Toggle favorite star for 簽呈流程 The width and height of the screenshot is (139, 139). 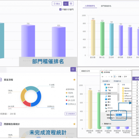tap(74, 80)
